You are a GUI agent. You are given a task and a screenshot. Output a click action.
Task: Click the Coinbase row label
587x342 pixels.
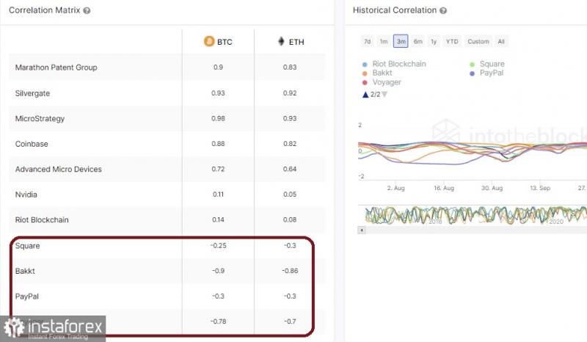(x=32, y=144)
